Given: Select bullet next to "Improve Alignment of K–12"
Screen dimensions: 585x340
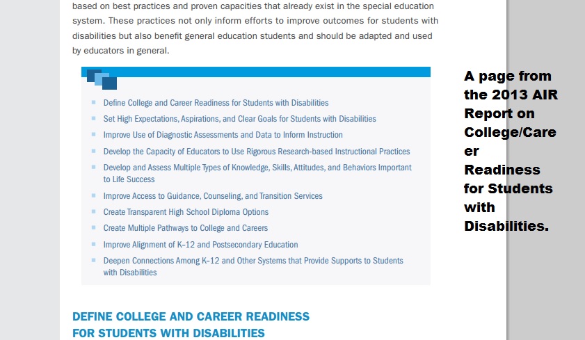Looking at the screenshot, I should click(x=94, y=245).
